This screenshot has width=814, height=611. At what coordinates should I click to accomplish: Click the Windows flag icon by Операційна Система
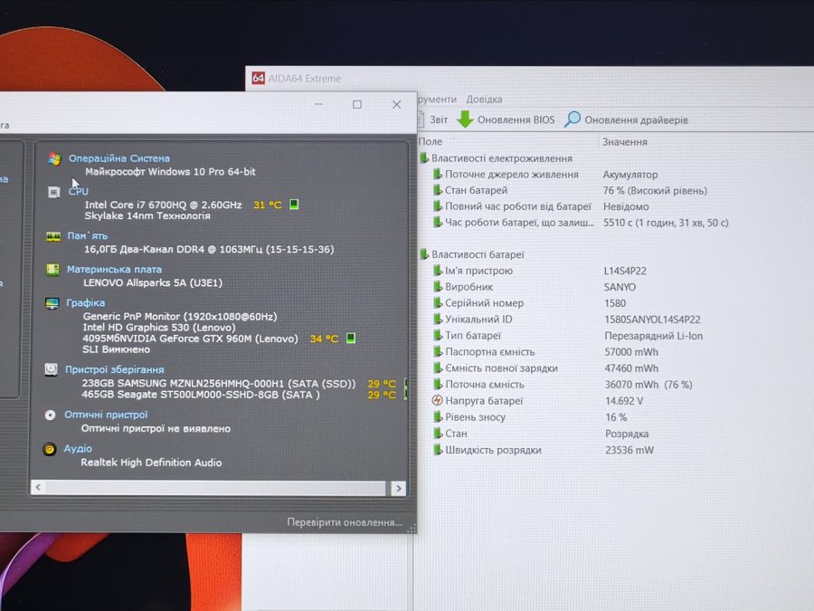[54, 159]
